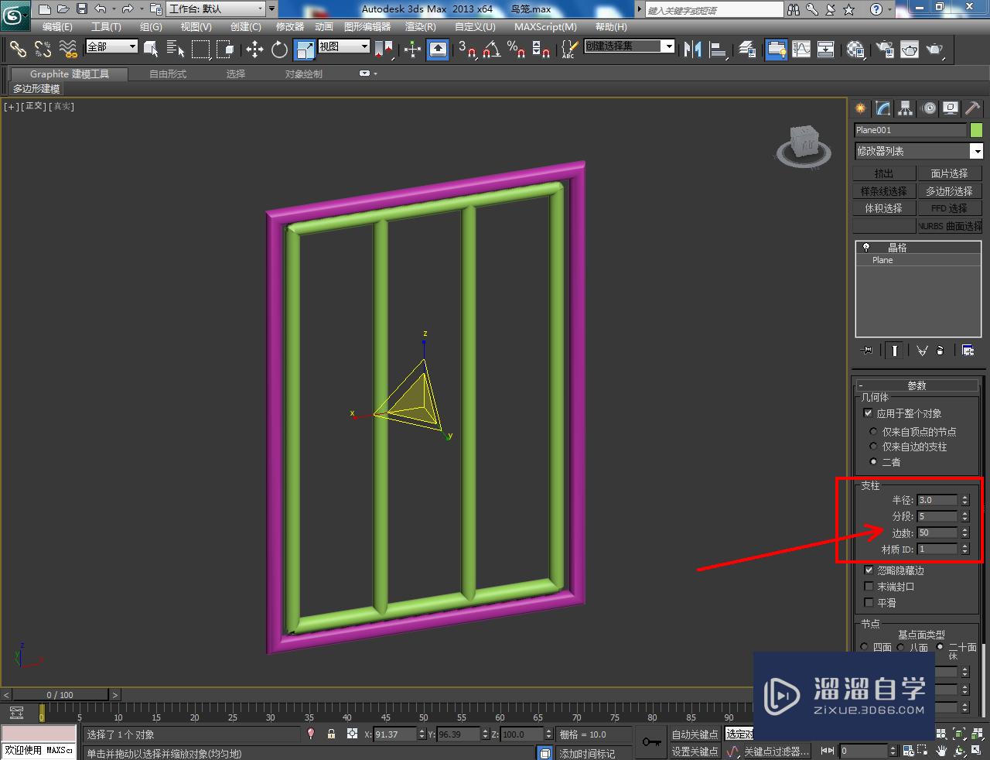Click the 自动关键点 button
990x760 pixels.
pyautogui.click(x=695, y=734)
